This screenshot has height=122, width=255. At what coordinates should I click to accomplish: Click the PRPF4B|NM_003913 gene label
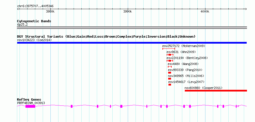31,103
